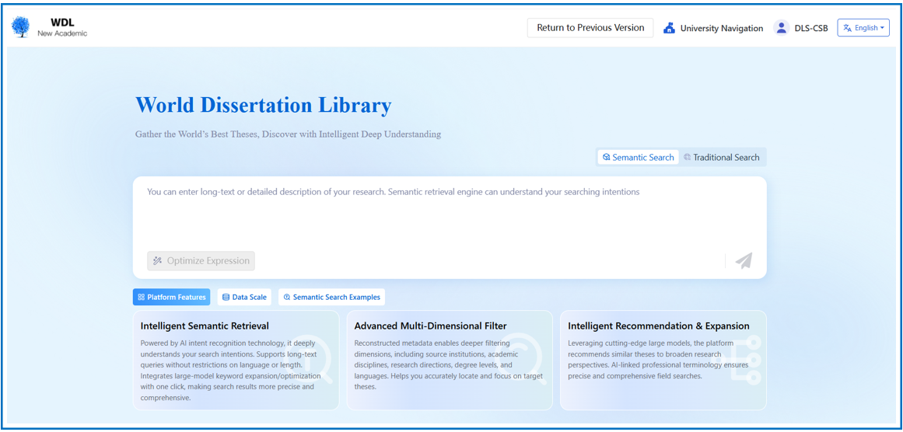The height and width of the screenshot is (432, 903).
Task: Click the WDL tree logo icon
Action: 21,27
